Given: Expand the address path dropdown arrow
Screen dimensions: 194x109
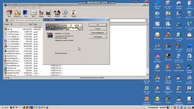Looking at the screenshot, I should (x=146, y=20).
